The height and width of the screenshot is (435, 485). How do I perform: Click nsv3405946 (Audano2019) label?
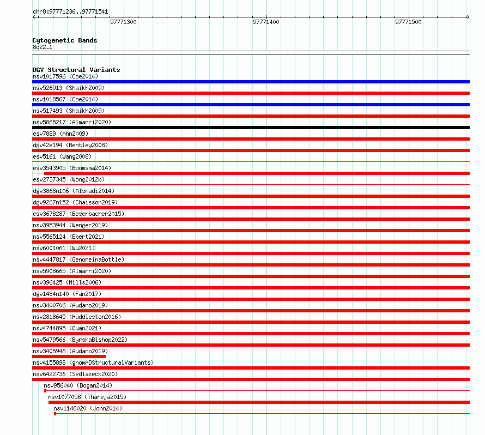(x=70, y=351)
